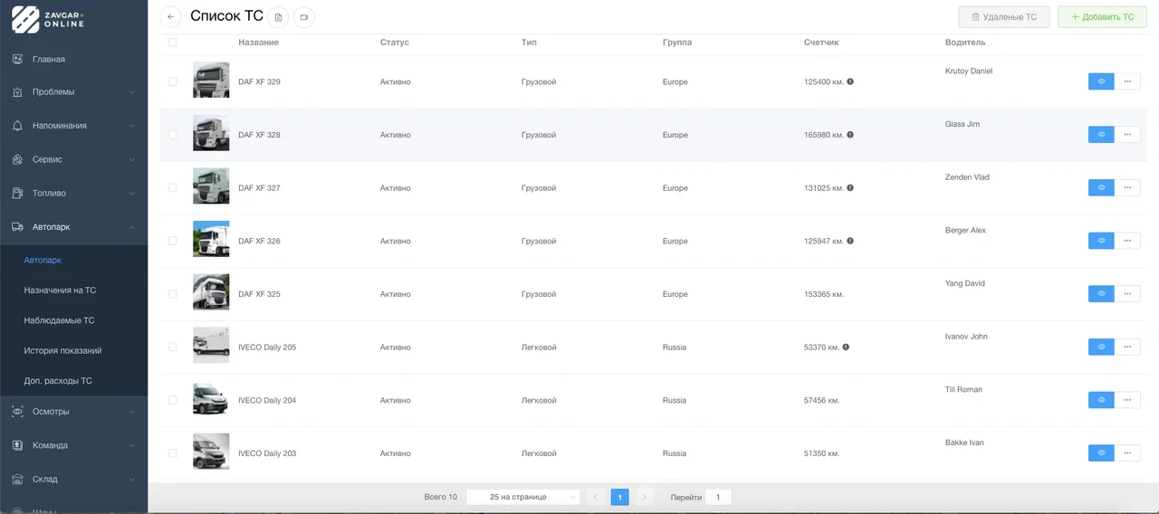The height and width of the screenshot is (514, 1159).
Task: Expand the Проблемы sidebar chevron
Action: [x=132, y=92]
